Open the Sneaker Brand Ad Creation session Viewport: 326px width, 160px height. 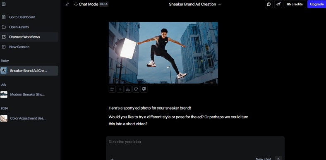click(29, 71)
